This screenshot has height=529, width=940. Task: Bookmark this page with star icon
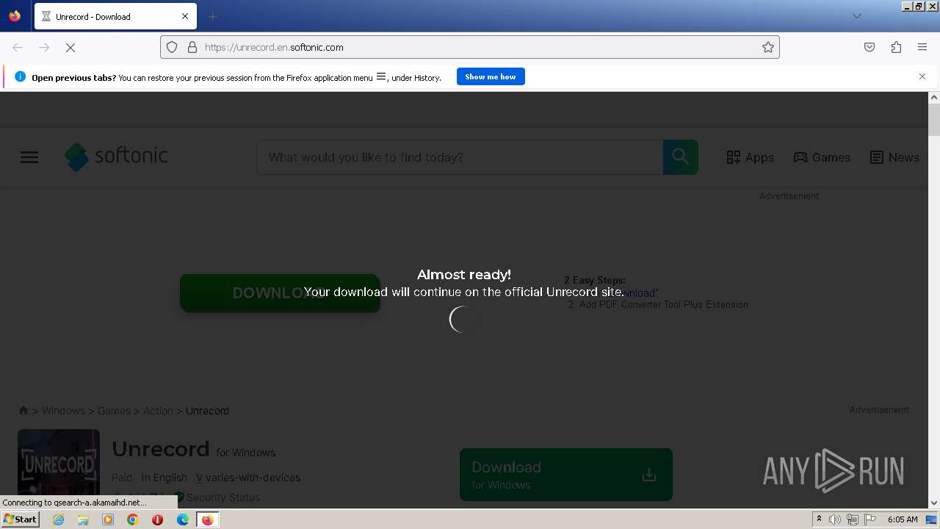(x=768, y=47)
